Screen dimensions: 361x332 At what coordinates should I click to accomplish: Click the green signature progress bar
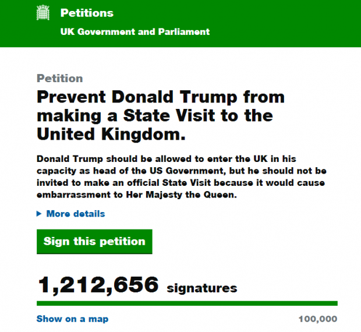pyautogui.click(x=187, y=303)
